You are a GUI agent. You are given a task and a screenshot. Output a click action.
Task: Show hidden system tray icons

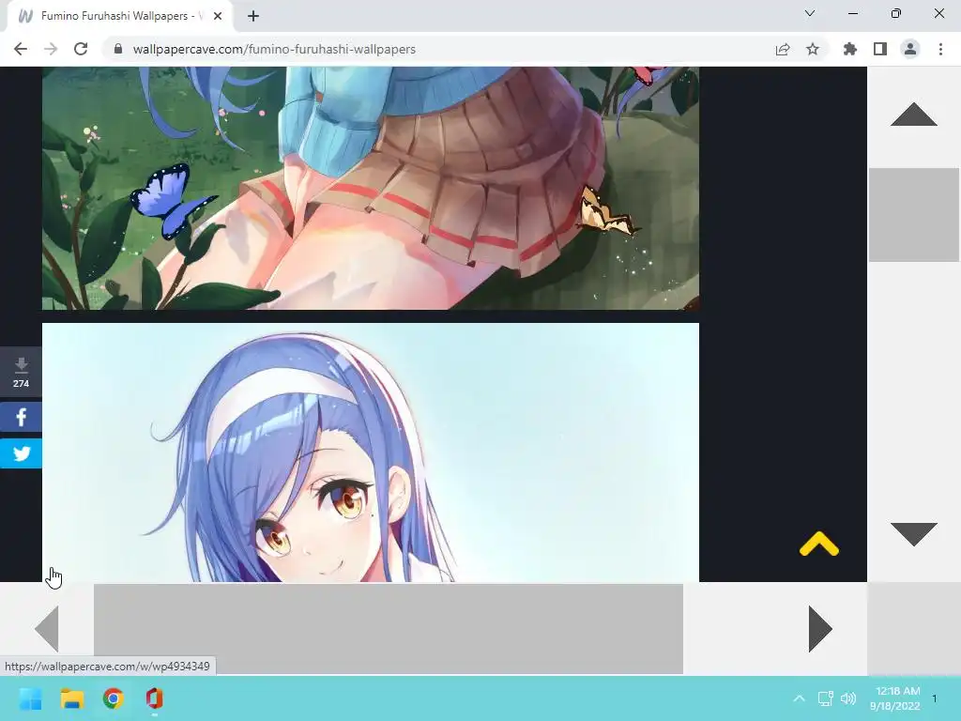pos(800,698)
